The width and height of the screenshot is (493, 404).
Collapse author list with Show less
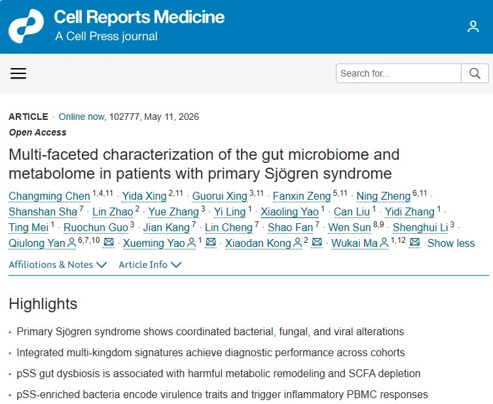(x=451, y=243)
